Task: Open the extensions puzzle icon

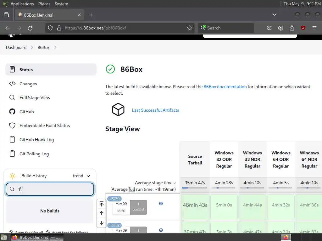Action: (x=292, y=28)
